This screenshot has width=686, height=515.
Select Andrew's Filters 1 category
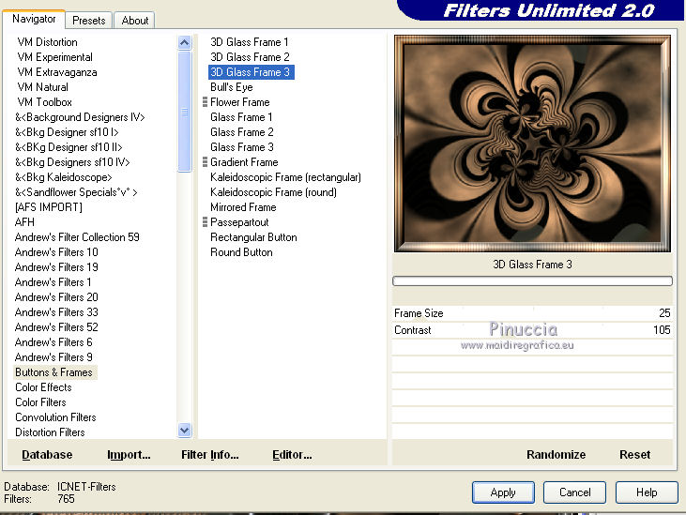(53, 282)
